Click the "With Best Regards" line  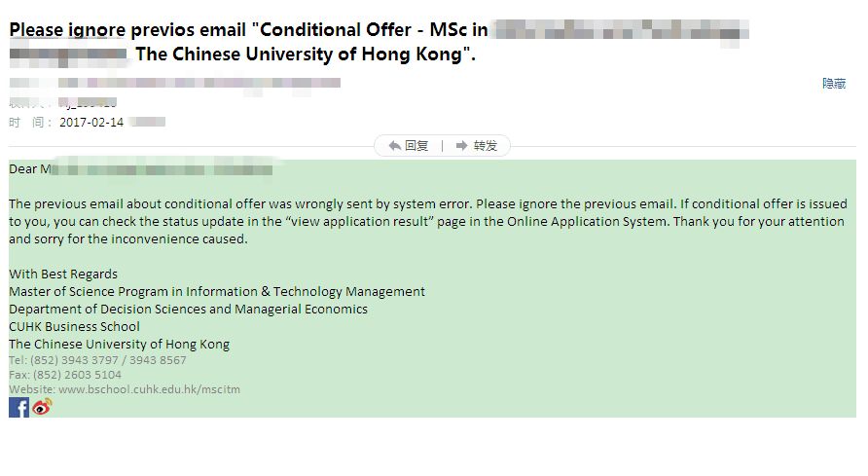(63, 275)
